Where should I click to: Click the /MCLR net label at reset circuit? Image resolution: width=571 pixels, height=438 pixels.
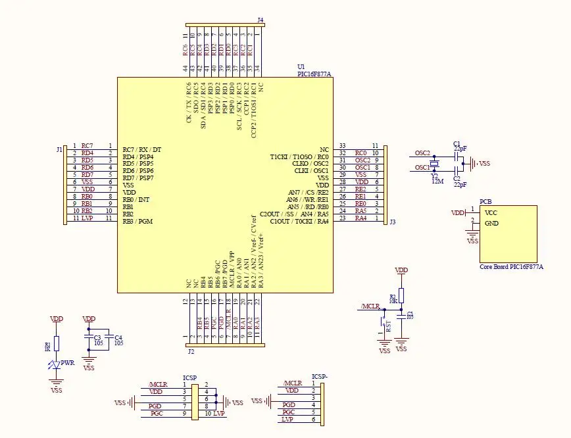370,306
